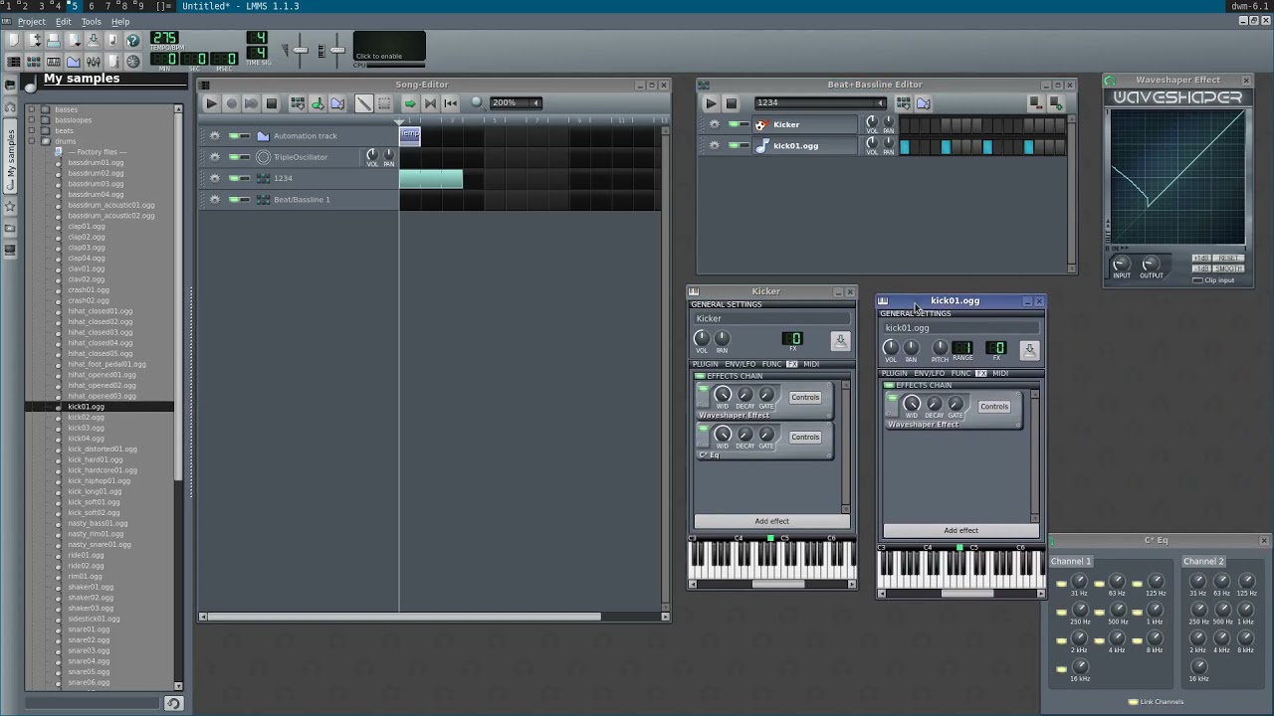Click SMOOTH button in Waveshaper Effect
Viewport: 1274px width, 716px height.
click(x=1229, y=268)
